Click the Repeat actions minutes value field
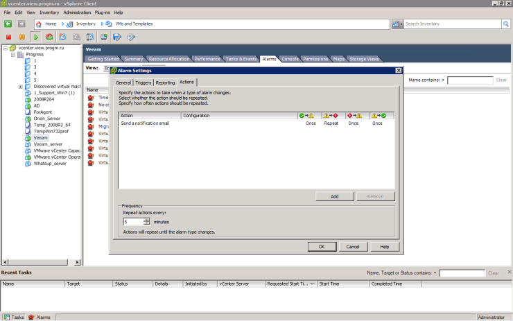 click(134, 222)
